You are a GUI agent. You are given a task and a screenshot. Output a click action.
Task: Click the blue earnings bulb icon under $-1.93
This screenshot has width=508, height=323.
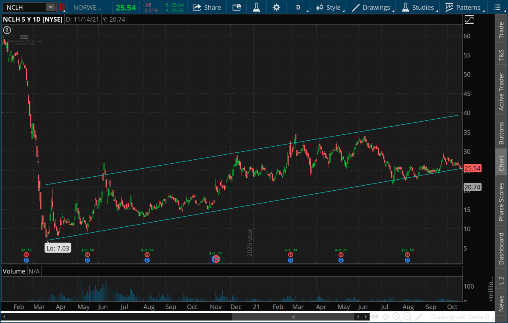point(407,260)
